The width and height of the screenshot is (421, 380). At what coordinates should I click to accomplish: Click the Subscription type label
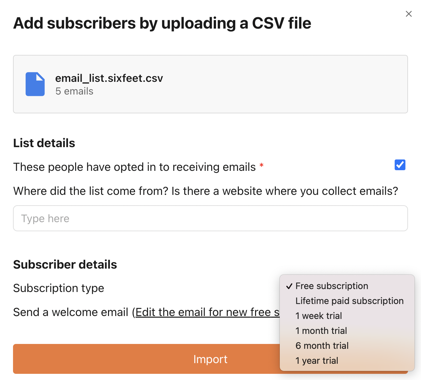click(59, 288)
